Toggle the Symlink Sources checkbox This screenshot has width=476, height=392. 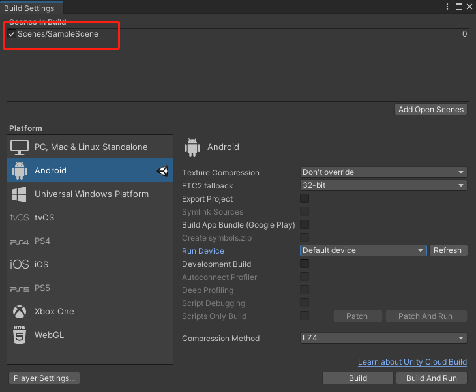pos(305,211)
